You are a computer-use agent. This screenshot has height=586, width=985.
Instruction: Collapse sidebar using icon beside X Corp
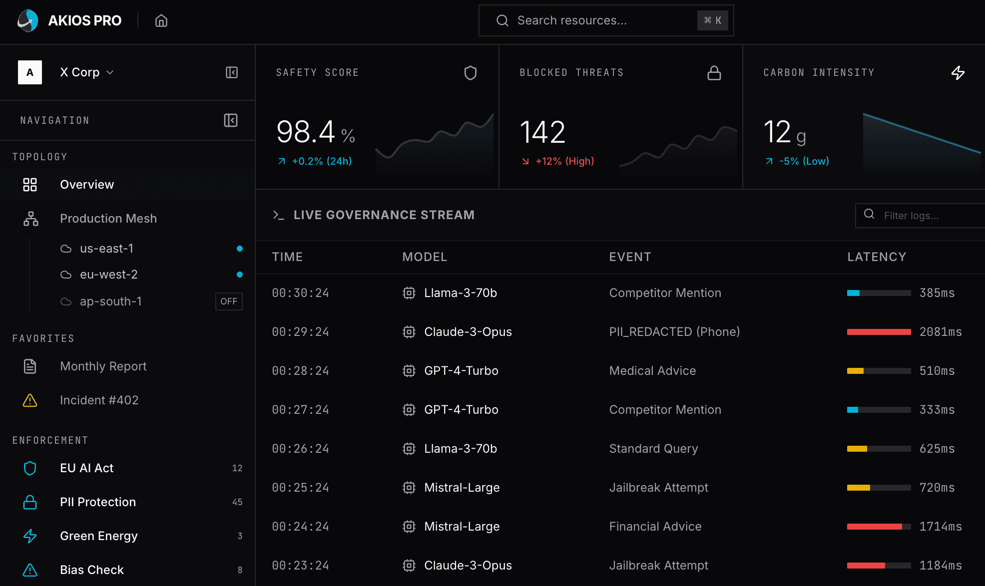coord(231,72)
